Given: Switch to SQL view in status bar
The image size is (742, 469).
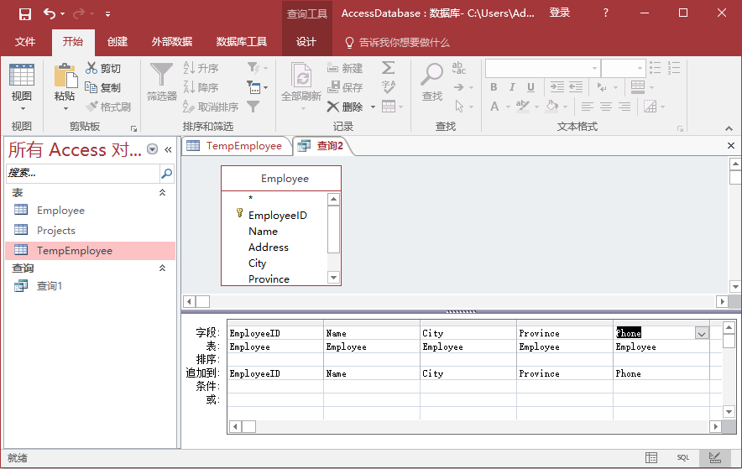Looking at the screenshot, I should coord(682,458).
